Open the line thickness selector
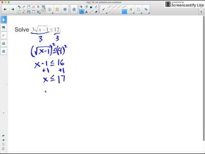 click(x=138, y=9)
